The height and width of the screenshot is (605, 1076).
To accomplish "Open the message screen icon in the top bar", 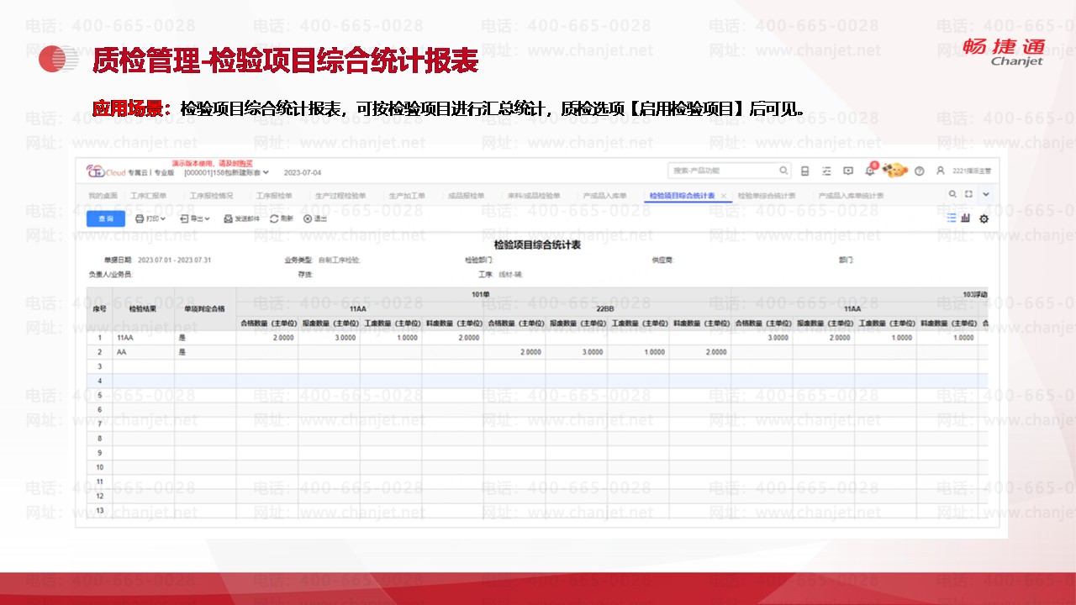I will pos(848,171).
